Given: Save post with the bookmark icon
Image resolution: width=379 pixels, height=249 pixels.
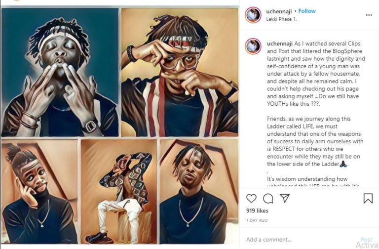Looking at the screenshot, I should click(368, 198).
